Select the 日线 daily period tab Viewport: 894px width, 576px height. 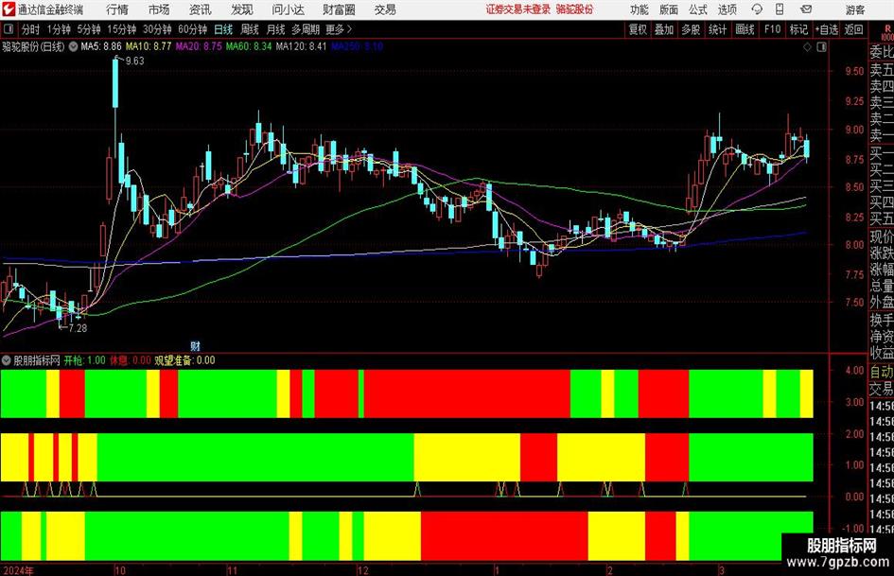223,29
